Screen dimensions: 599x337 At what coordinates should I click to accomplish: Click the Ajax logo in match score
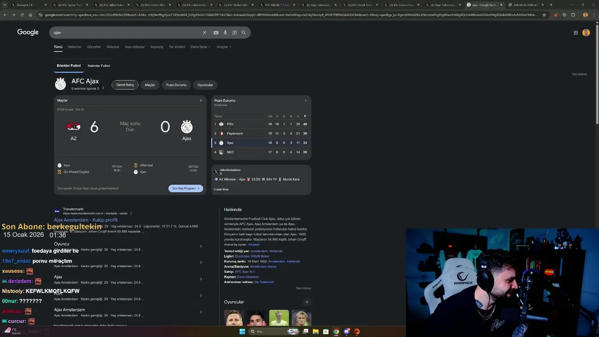(187, 127)
